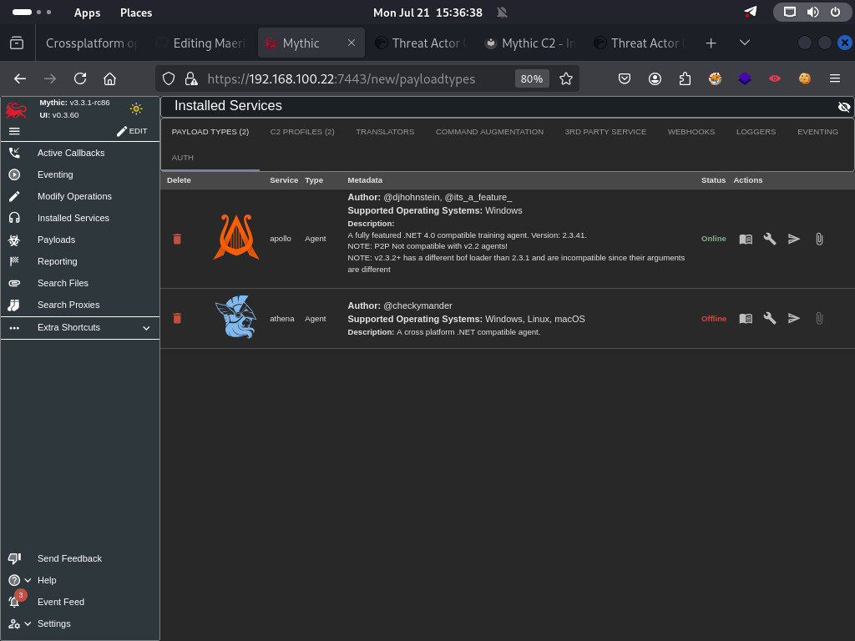This screenshot has width=855, height=641.
Task: Open Active Callbacks in the sidebar
Action: coord(71,153)
